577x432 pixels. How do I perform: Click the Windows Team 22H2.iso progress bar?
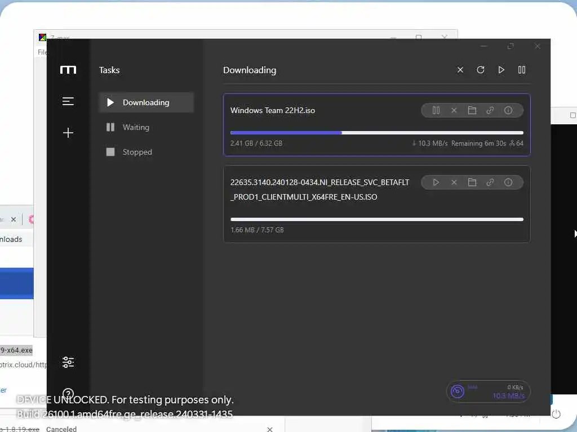pos(377,133)
